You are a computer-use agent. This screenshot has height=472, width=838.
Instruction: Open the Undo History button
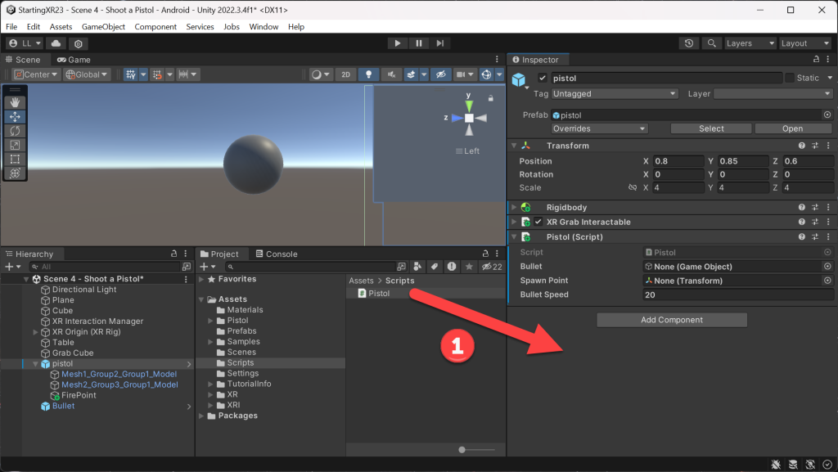pos(689,43)
